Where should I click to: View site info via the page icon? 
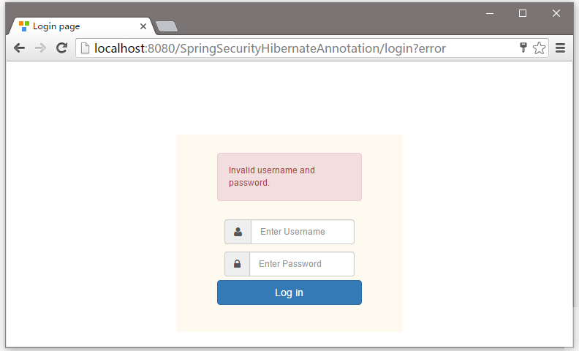[x=85, y=48]
